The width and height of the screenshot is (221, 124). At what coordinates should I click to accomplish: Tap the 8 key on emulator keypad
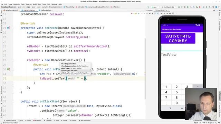tap(176, 97)
